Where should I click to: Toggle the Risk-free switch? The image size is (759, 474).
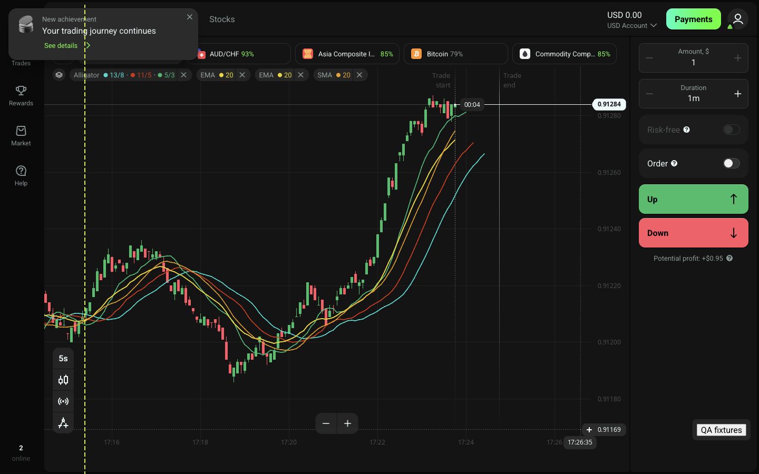731,130
